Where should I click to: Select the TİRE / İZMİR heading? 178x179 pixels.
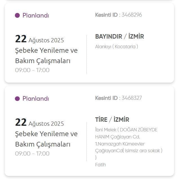[x=112, y=120]
